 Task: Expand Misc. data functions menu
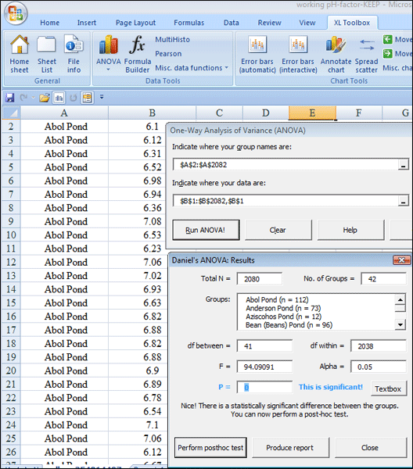click(192, 68)
